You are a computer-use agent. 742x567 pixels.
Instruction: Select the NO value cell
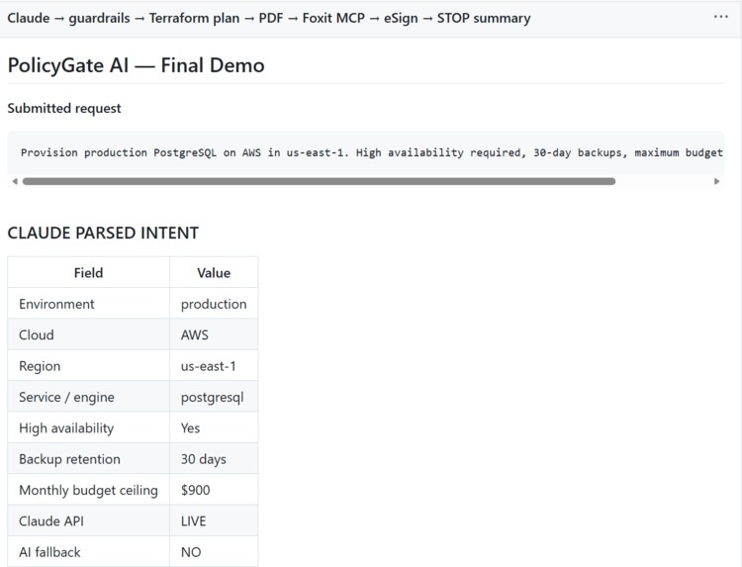[214, 551]
